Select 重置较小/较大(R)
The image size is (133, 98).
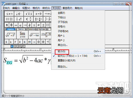(x=78, y=61)
